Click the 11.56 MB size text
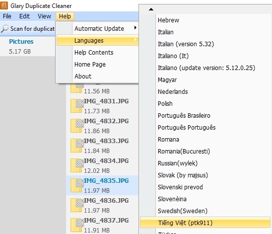Viewport: 272px width, 234px height. tap(97, 91)
